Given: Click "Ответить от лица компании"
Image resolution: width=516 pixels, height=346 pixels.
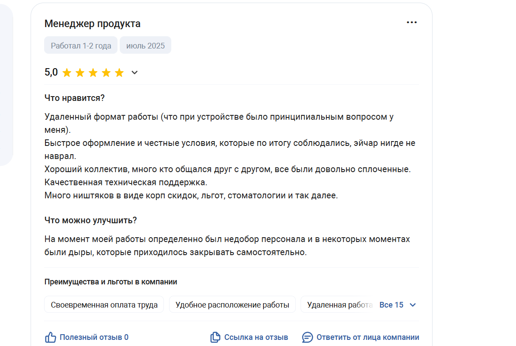Looking at the screenshot, I should click(x=367, y=337).
